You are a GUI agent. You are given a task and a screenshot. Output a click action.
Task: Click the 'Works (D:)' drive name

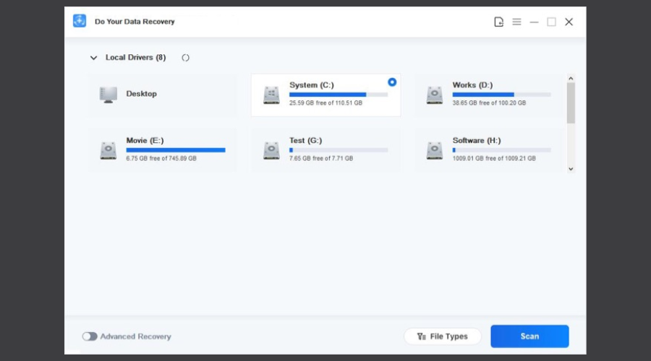(x=472, y=85)
